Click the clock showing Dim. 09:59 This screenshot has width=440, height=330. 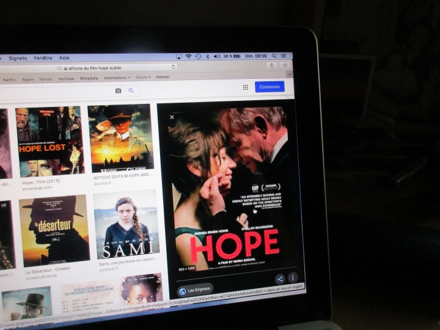point(255,56)
